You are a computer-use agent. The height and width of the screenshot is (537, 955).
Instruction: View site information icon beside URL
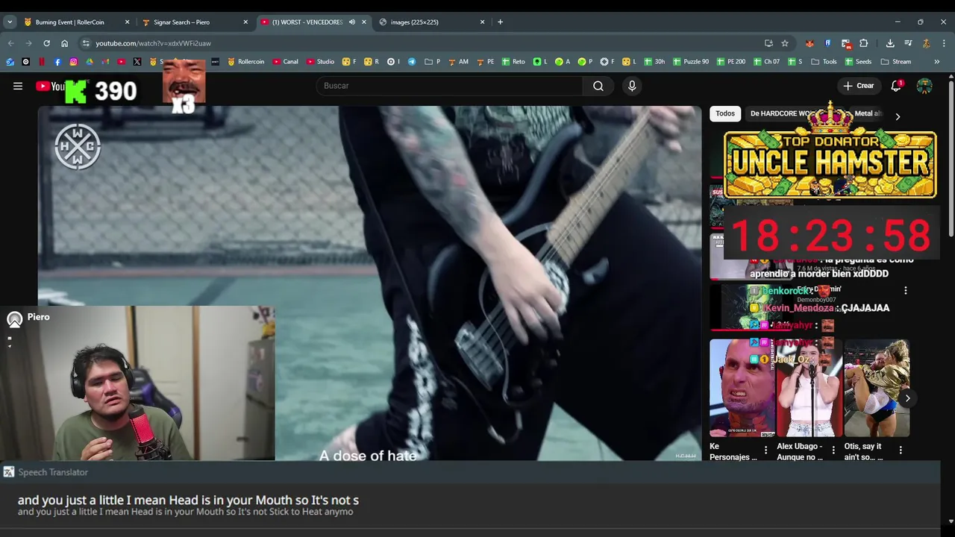86,43
